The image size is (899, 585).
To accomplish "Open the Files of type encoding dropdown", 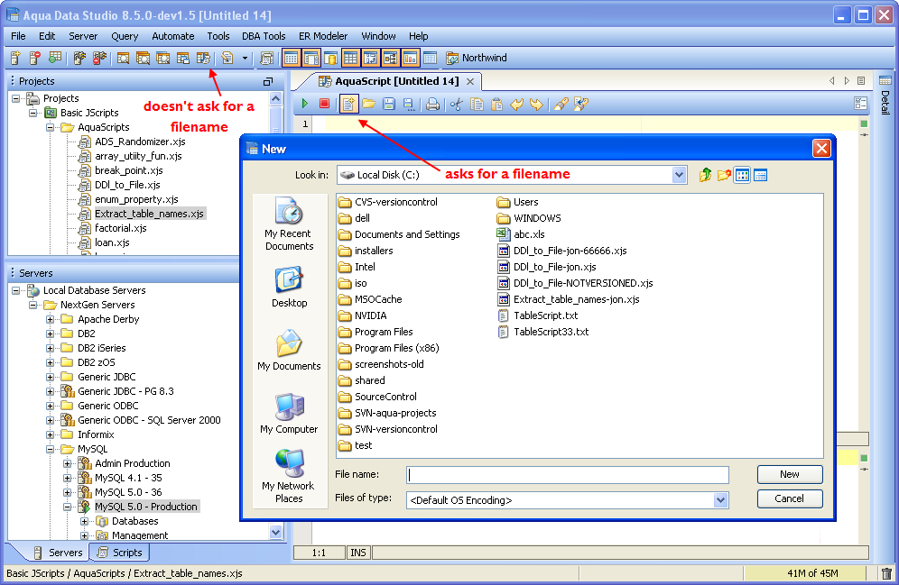I will click(x=720, y=499).
